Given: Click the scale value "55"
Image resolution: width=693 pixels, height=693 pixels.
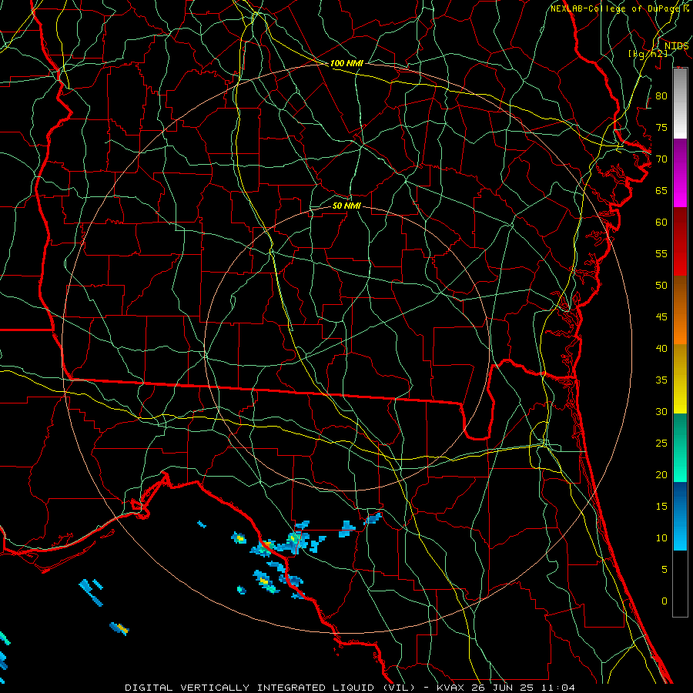Looking at the screenshot, I should pyautogui.click(x=661, y=253).
